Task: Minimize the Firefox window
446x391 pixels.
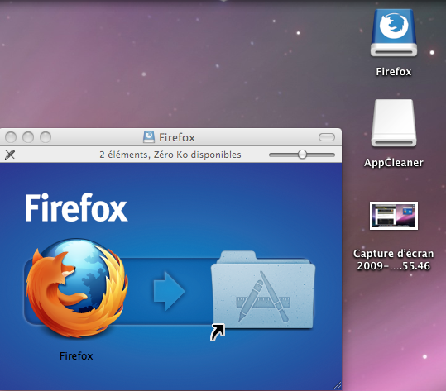Action: tap(28, 137)
